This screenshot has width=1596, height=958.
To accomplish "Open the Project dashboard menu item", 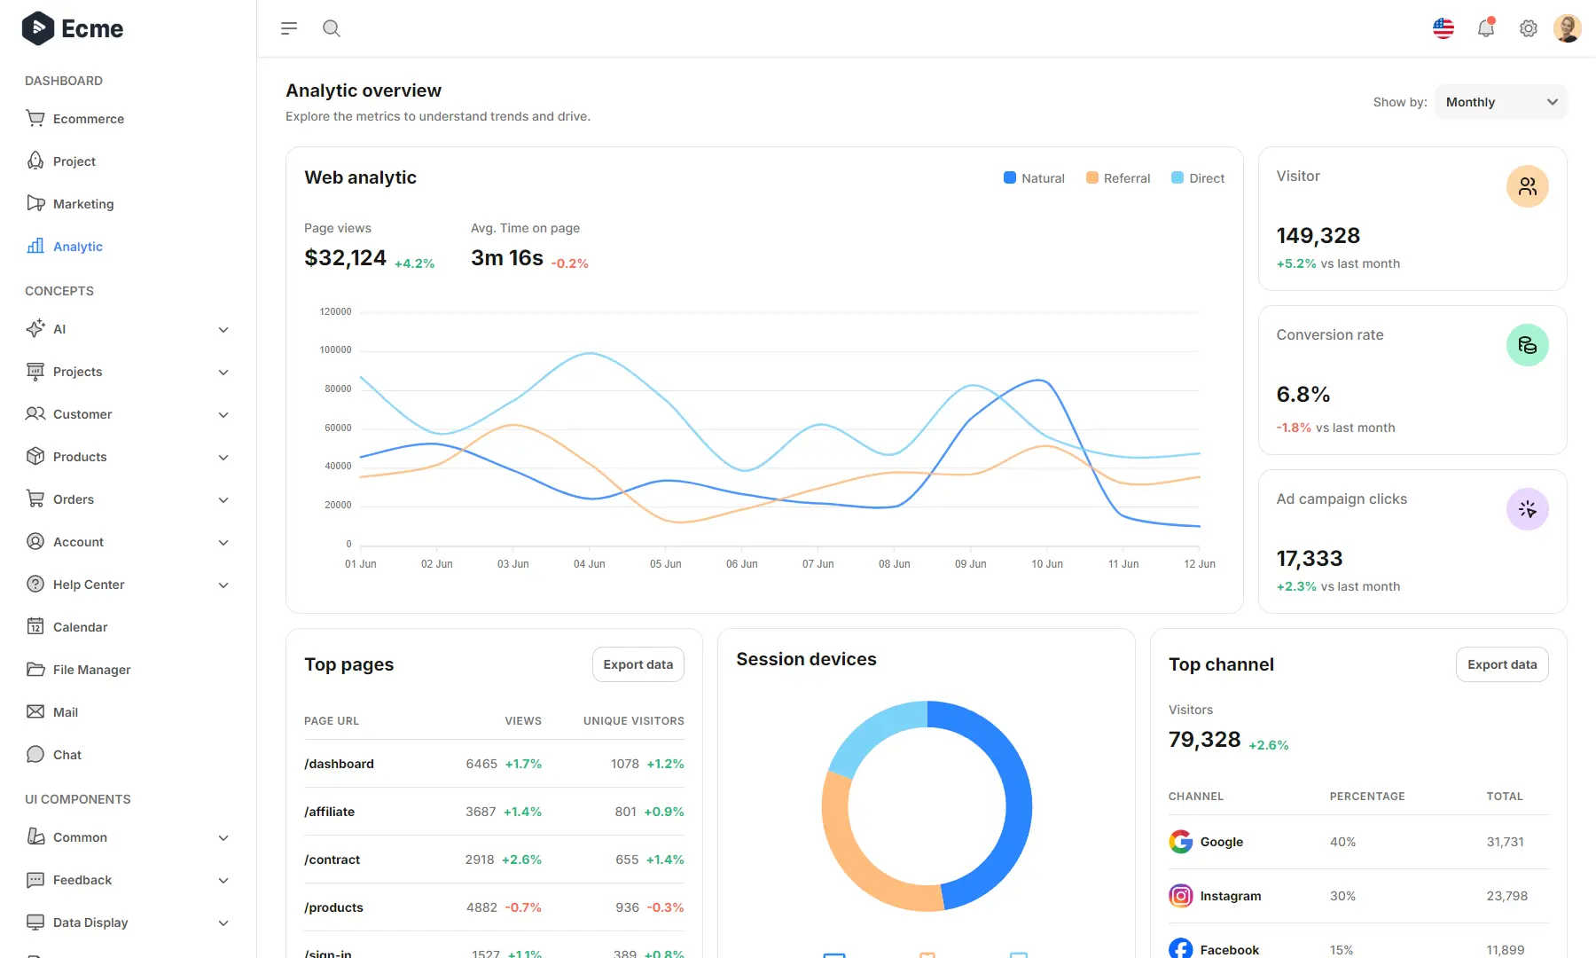I will pyautogui.click(x=74, y=161).
